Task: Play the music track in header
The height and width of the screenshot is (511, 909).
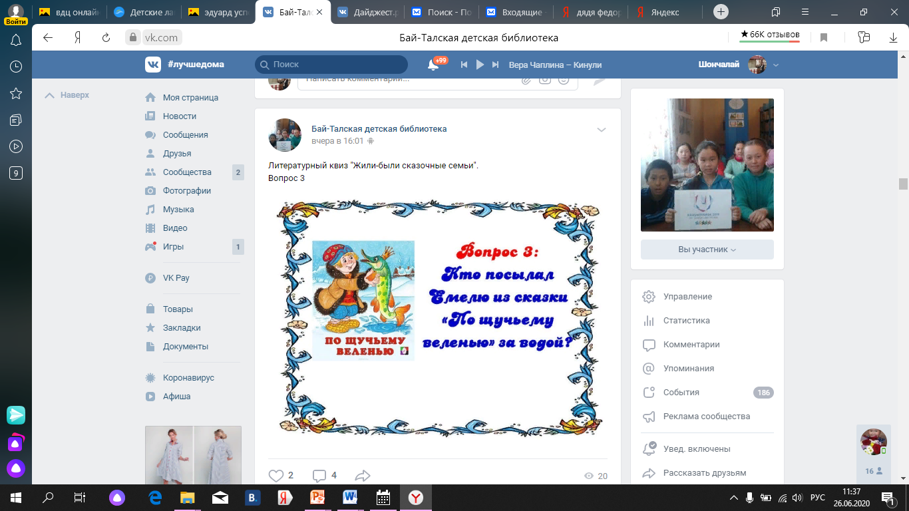Action: point(480,65)
